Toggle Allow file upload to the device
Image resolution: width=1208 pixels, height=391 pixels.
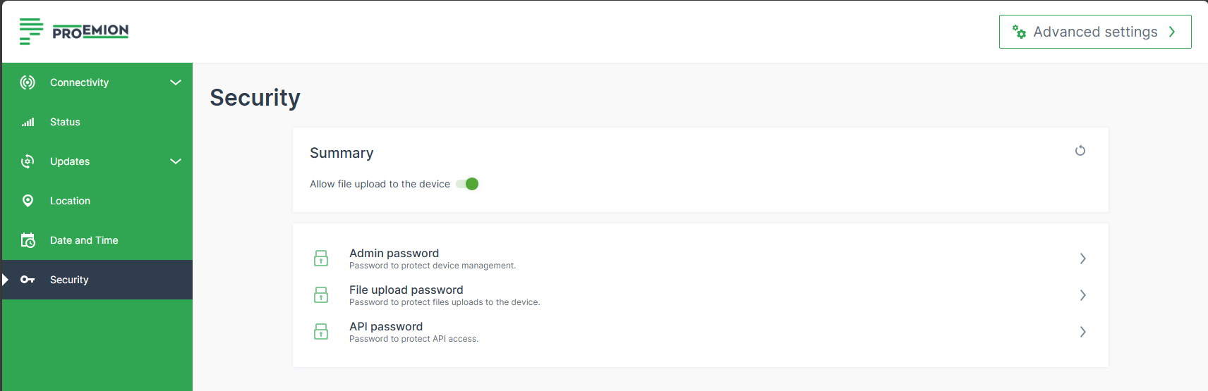(x=467, y=184)
